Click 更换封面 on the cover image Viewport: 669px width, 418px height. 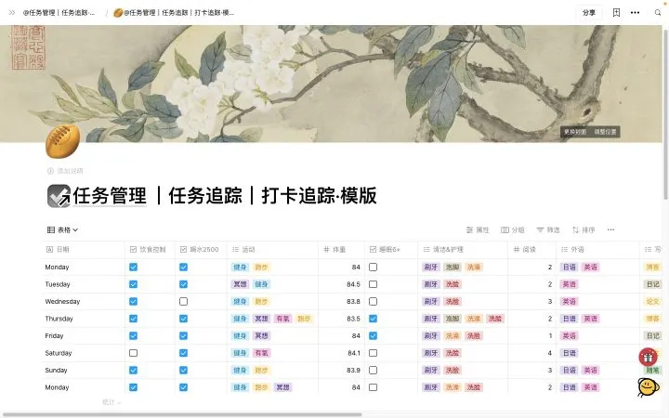click(x=575, y=132)
